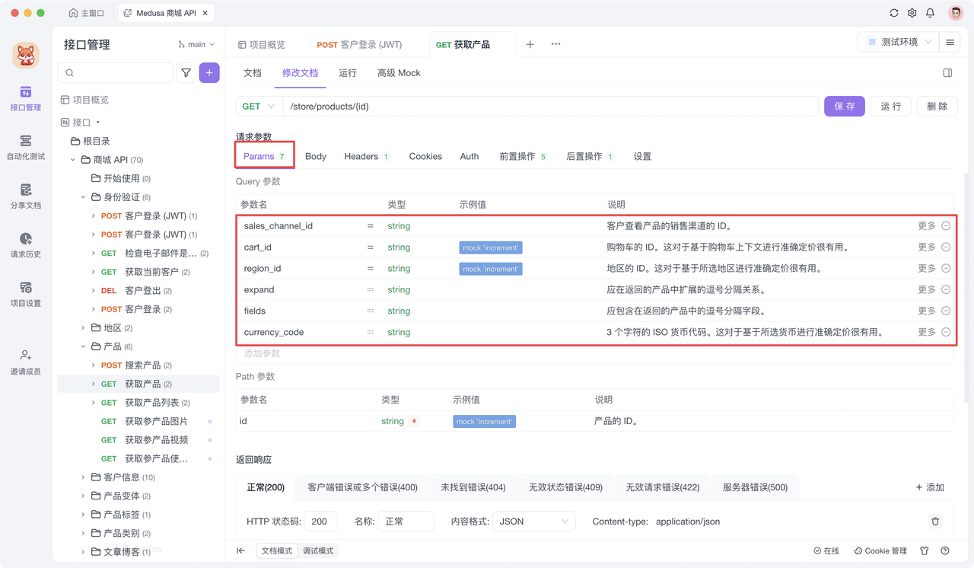The height and width of the screenshot is (568, 974).
Task: Click the 删除 button
Action: click(937, 107)
